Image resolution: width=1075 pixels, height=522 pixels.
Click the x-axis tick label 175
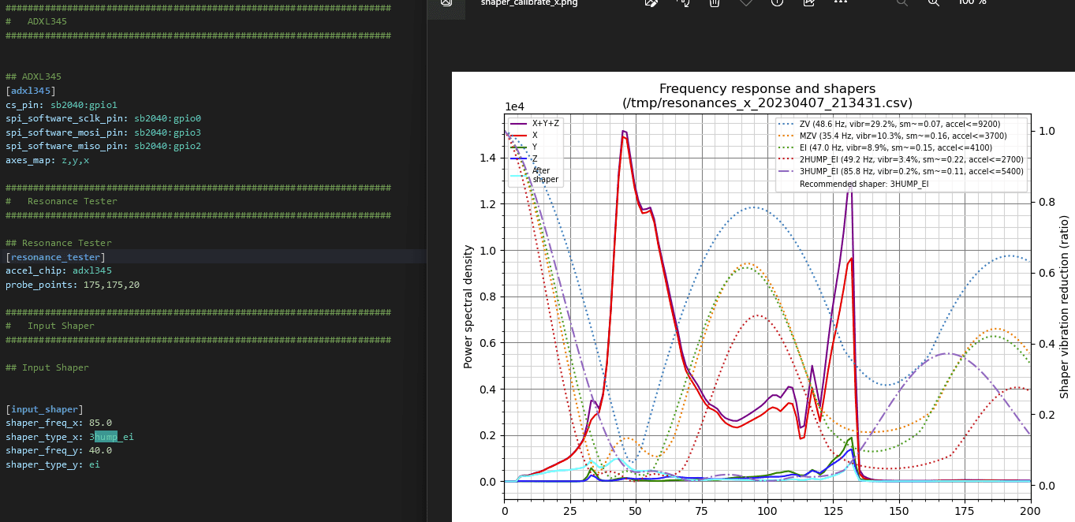[x=965, y=511]
